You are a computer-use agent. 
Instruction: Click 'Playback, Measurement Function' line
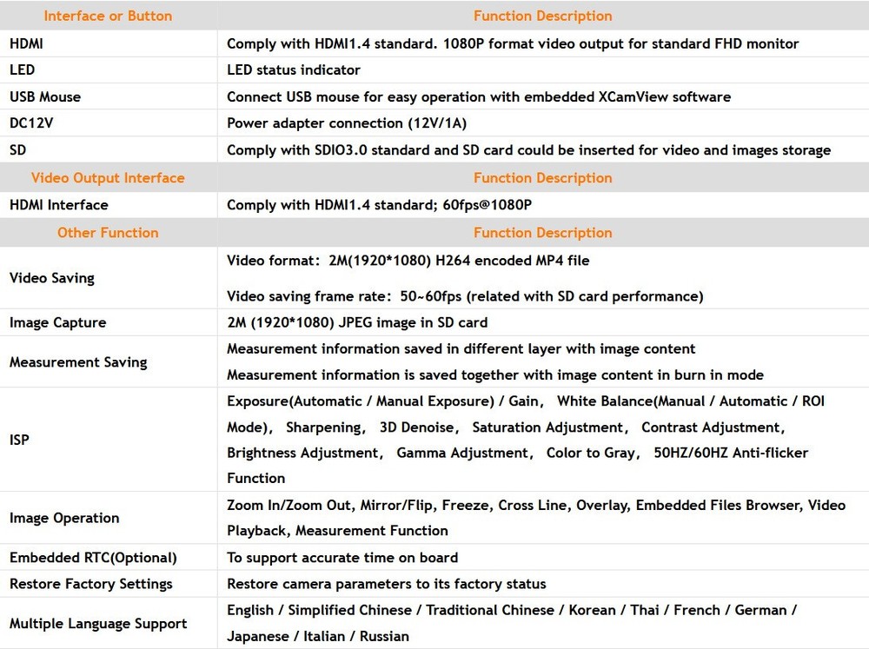337,530
